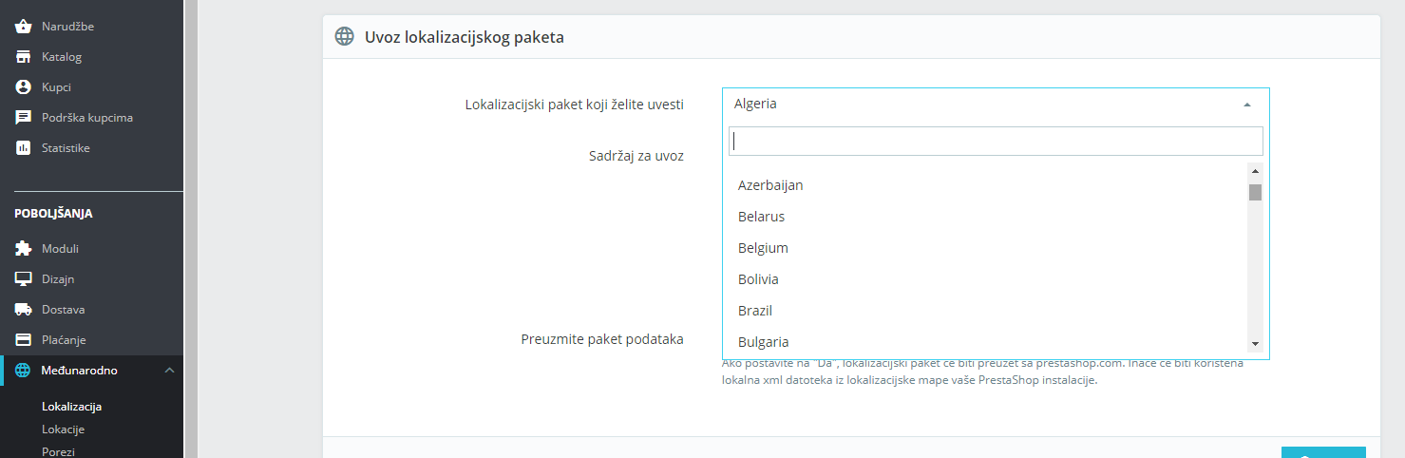
Task: Pick Bulgaria from the dropdown options
Action: coord(763,342)
